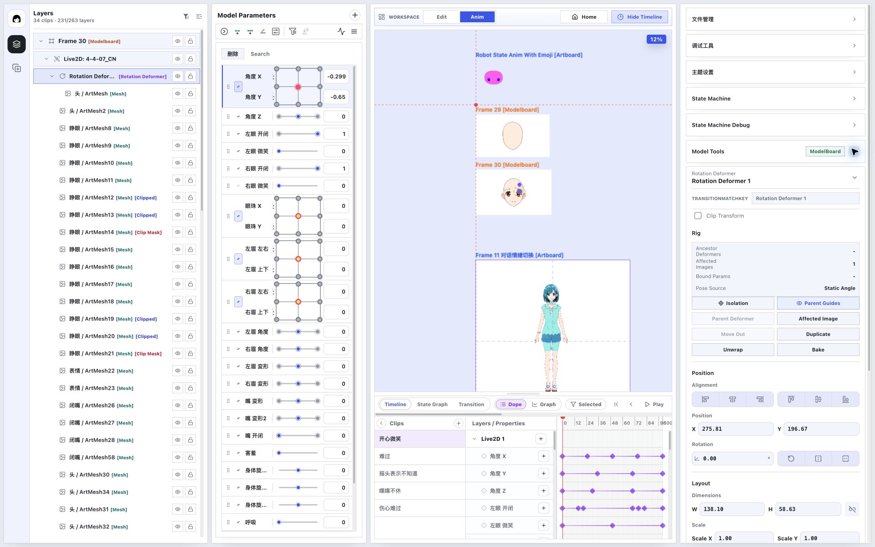
Task: Hide the 闭嘴 / ArtMesh26 layer
Action: [178, 405]
